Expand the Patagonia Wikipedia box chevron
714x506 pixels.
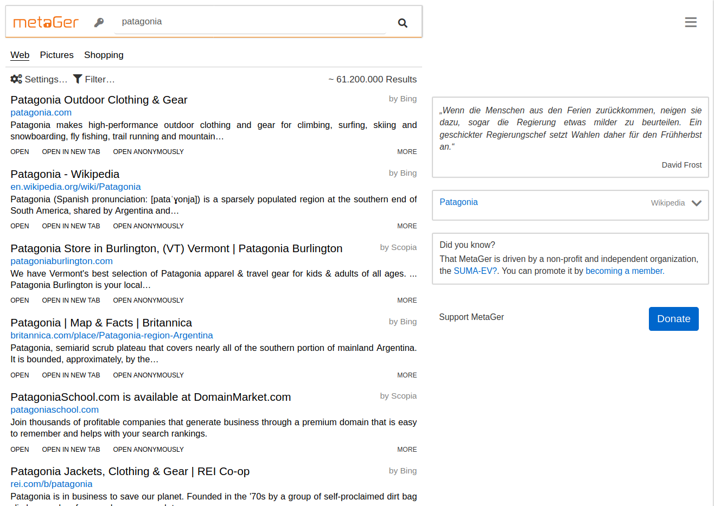pyautogui.click(x=697, y=203)
